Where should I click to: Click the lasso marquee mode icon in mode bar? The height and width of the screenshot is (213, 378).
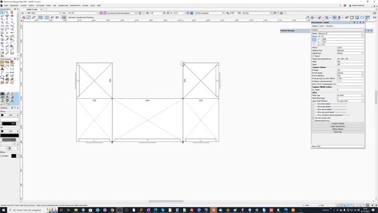[52, 17]
